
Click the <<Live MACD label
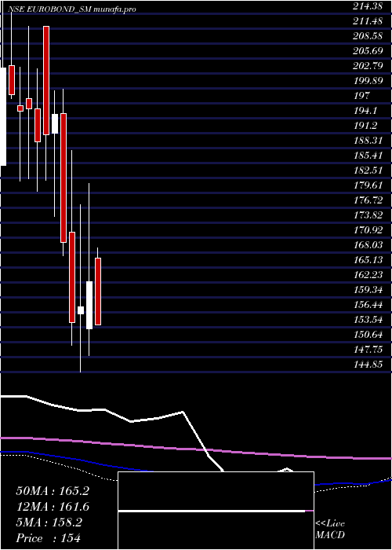coord(330,530)
